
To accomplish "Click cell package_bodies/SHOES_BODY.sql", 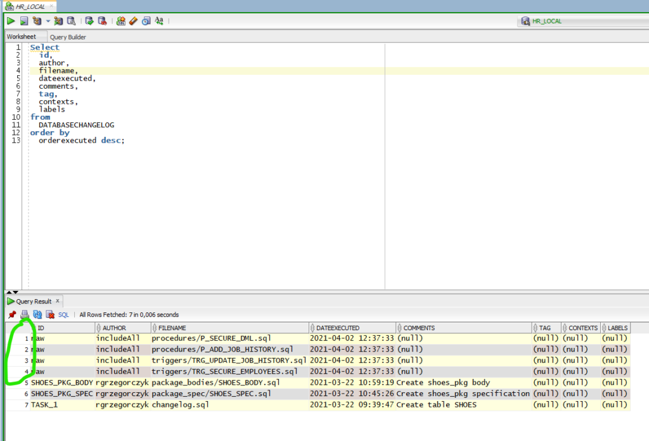I will (x=229, y=383).
